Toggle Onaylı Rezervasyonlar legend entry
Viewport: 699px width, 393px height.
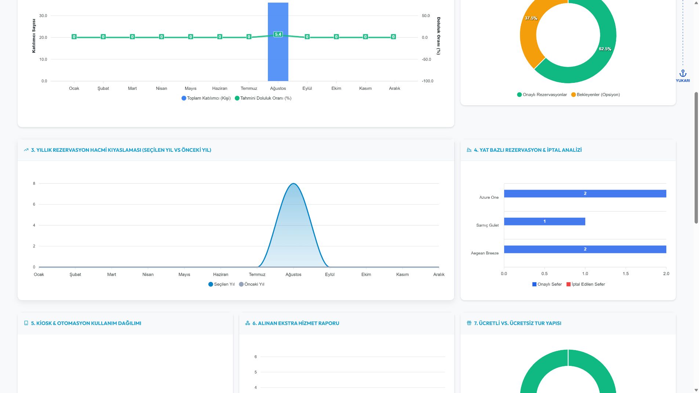point(542,95)
